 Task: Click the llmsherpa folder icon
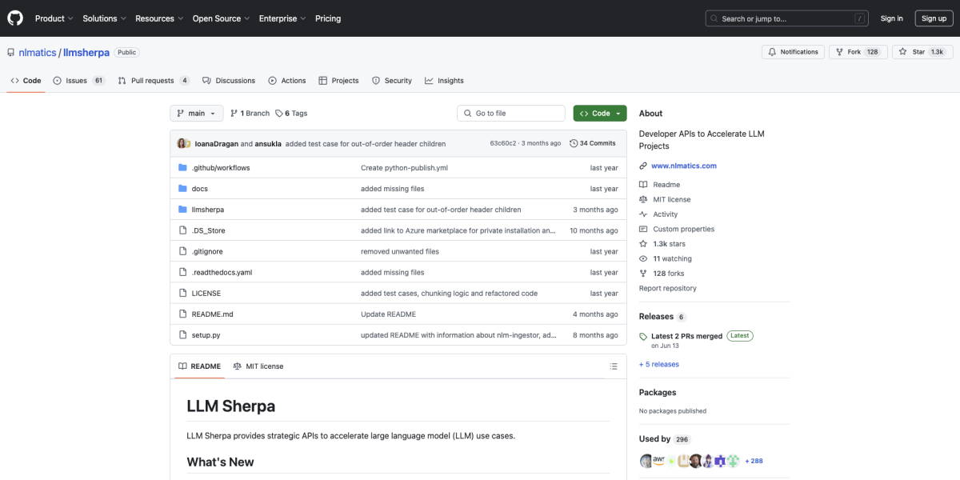coord(182,210)
